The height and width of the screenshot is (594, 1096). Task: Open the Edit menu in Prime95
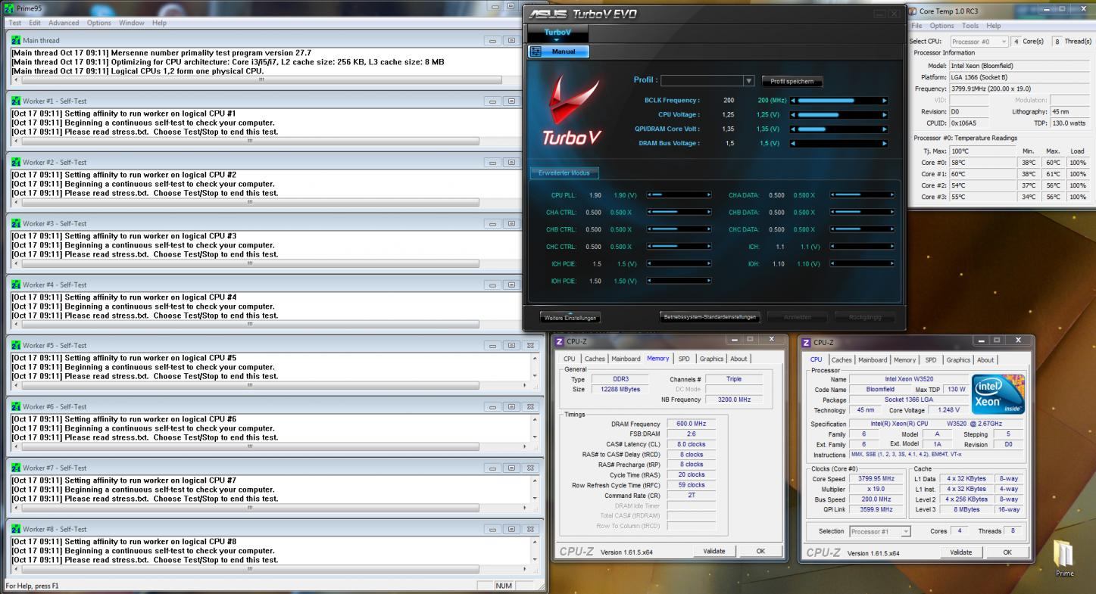click(x=35, y=23)
